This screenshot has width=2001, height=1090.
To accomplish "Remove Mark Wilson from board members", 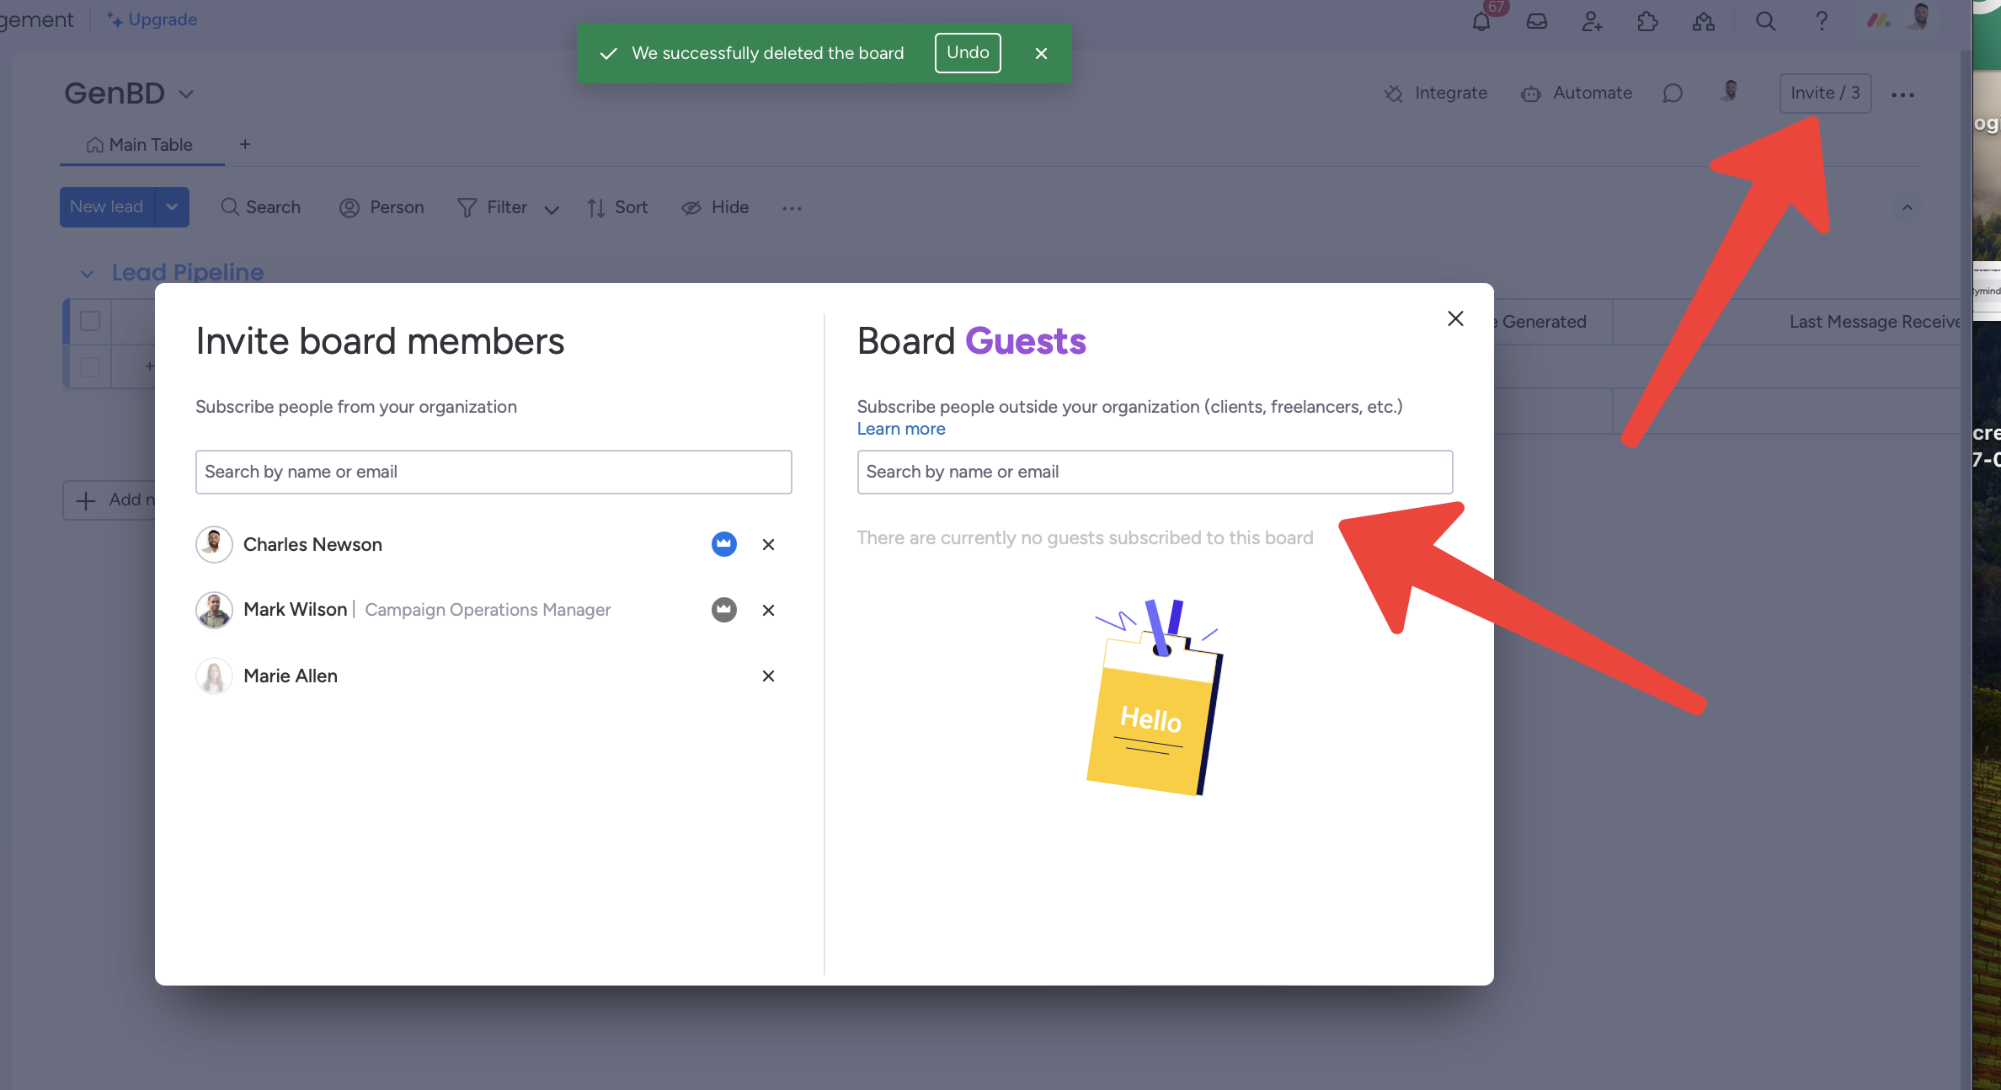I will [768, 610].
